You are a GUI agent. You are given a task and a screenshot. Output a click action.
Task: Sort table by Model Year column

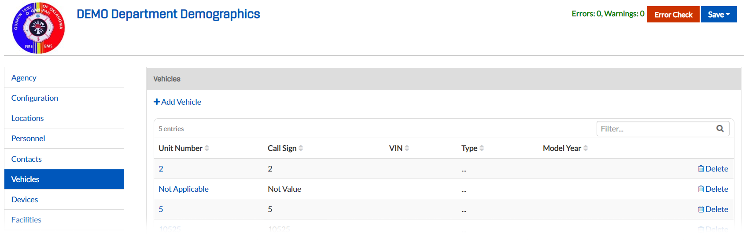(565, 148)
